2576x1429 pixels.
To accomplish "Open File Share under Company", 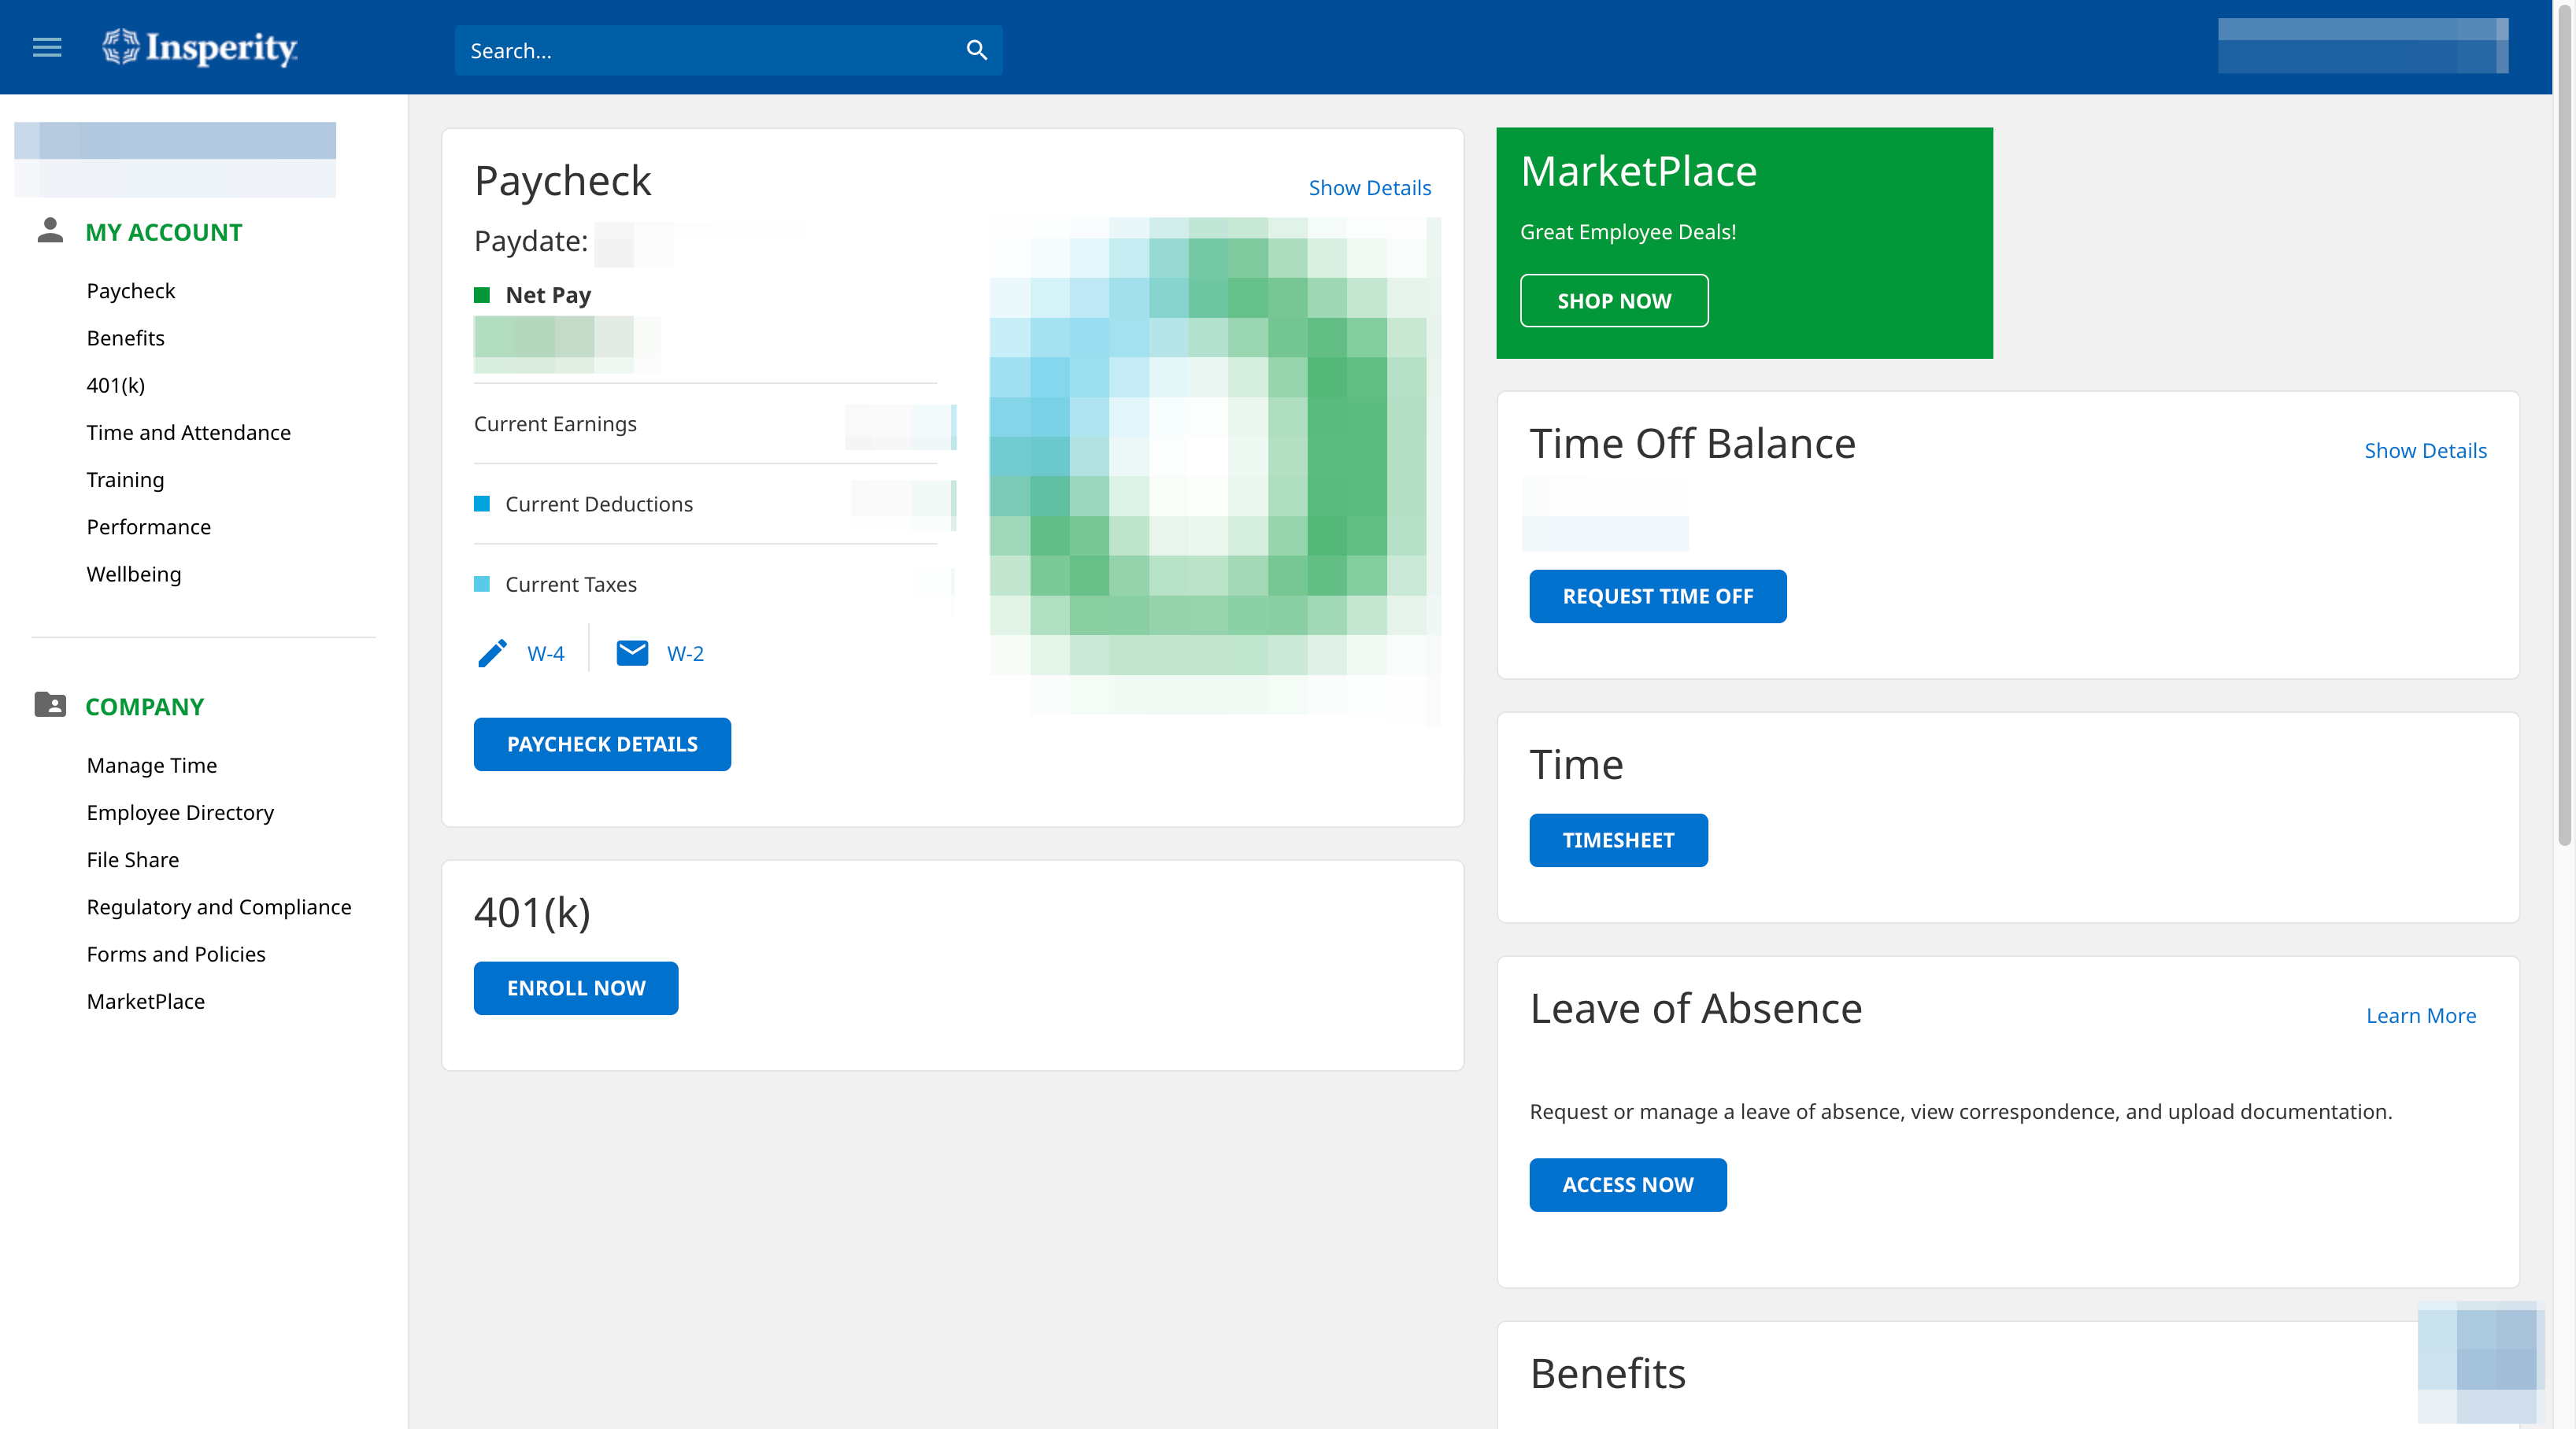I will 133,859.
